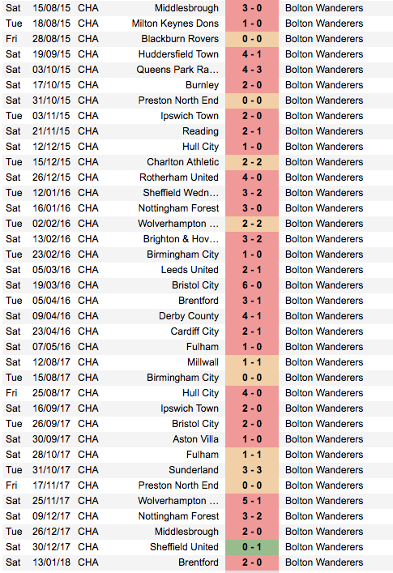Open Huddersfield Town team link
Image resolution: width=393 pixels, height=573 pixels.
(x=178, y=54)
